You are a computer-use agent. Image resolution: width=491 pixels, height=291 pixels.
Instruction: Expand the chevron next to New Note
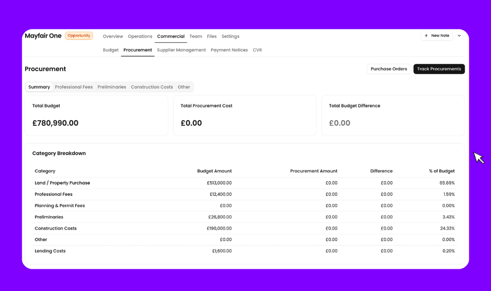pyautogui.click(x=459, y=36)
